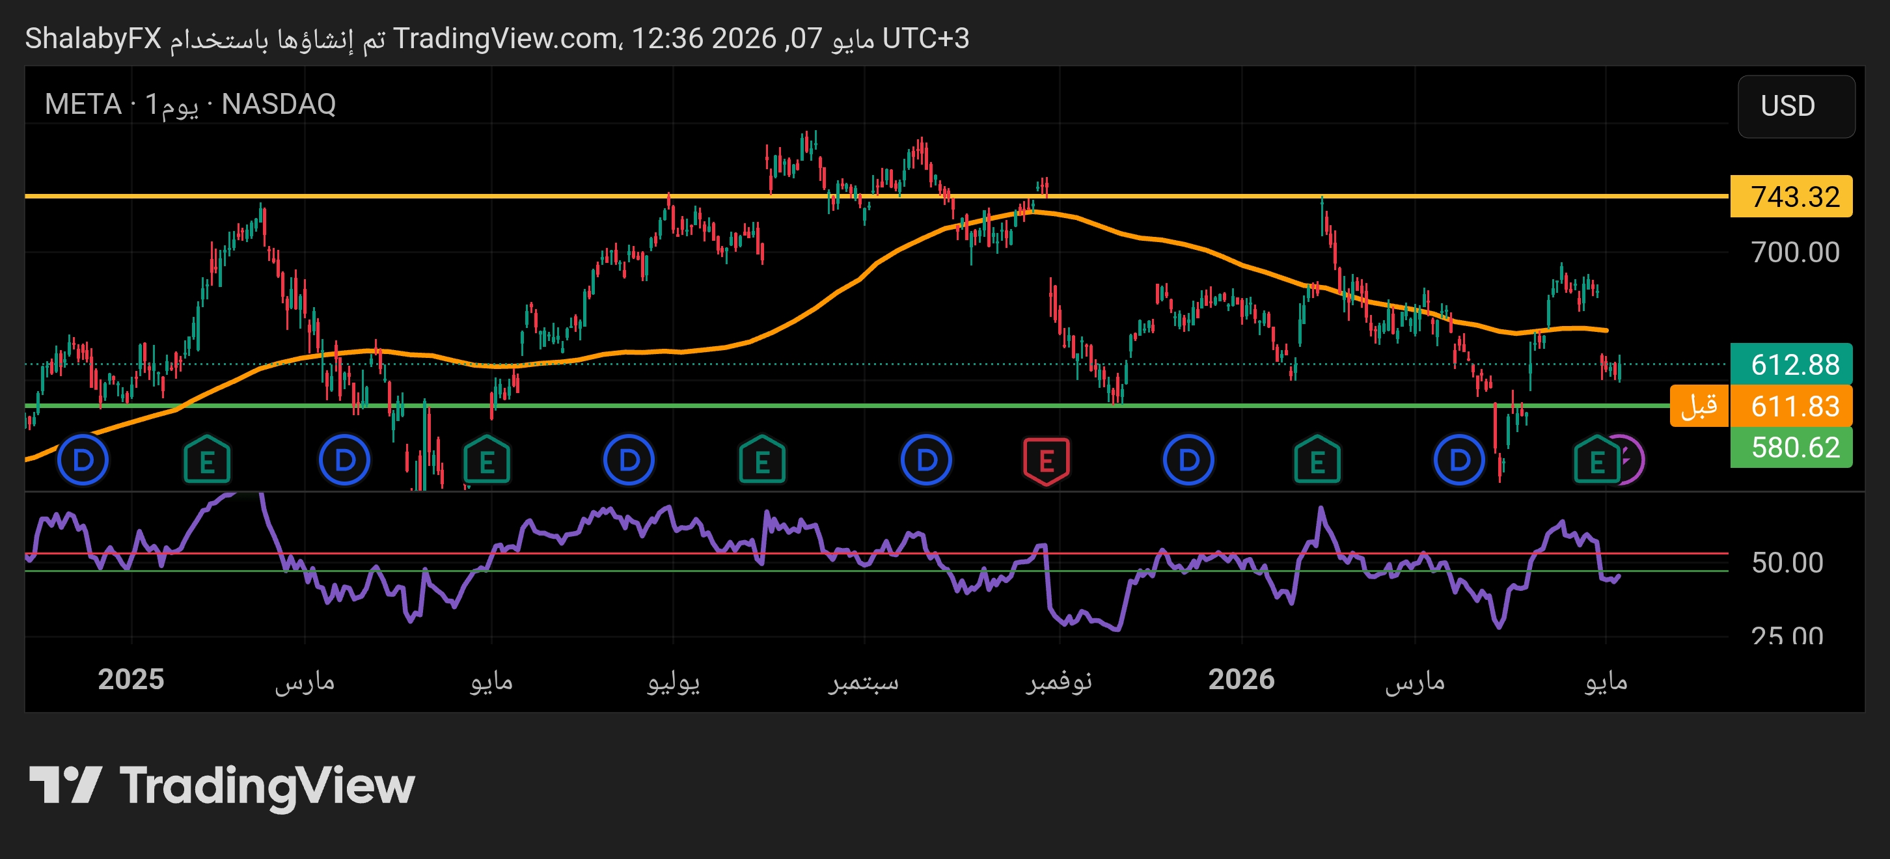
Task: Click the نوفمبر month label
Action: pos(1059,681)
